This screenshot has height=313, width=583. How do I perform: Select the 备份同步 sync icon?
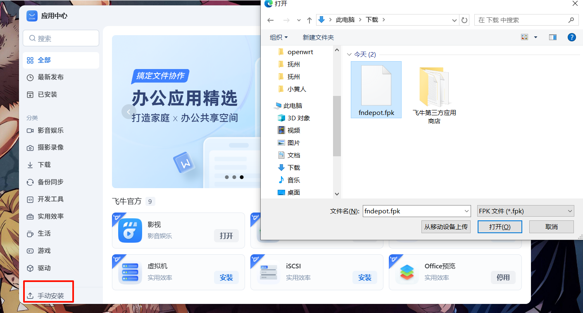(30, 182)
